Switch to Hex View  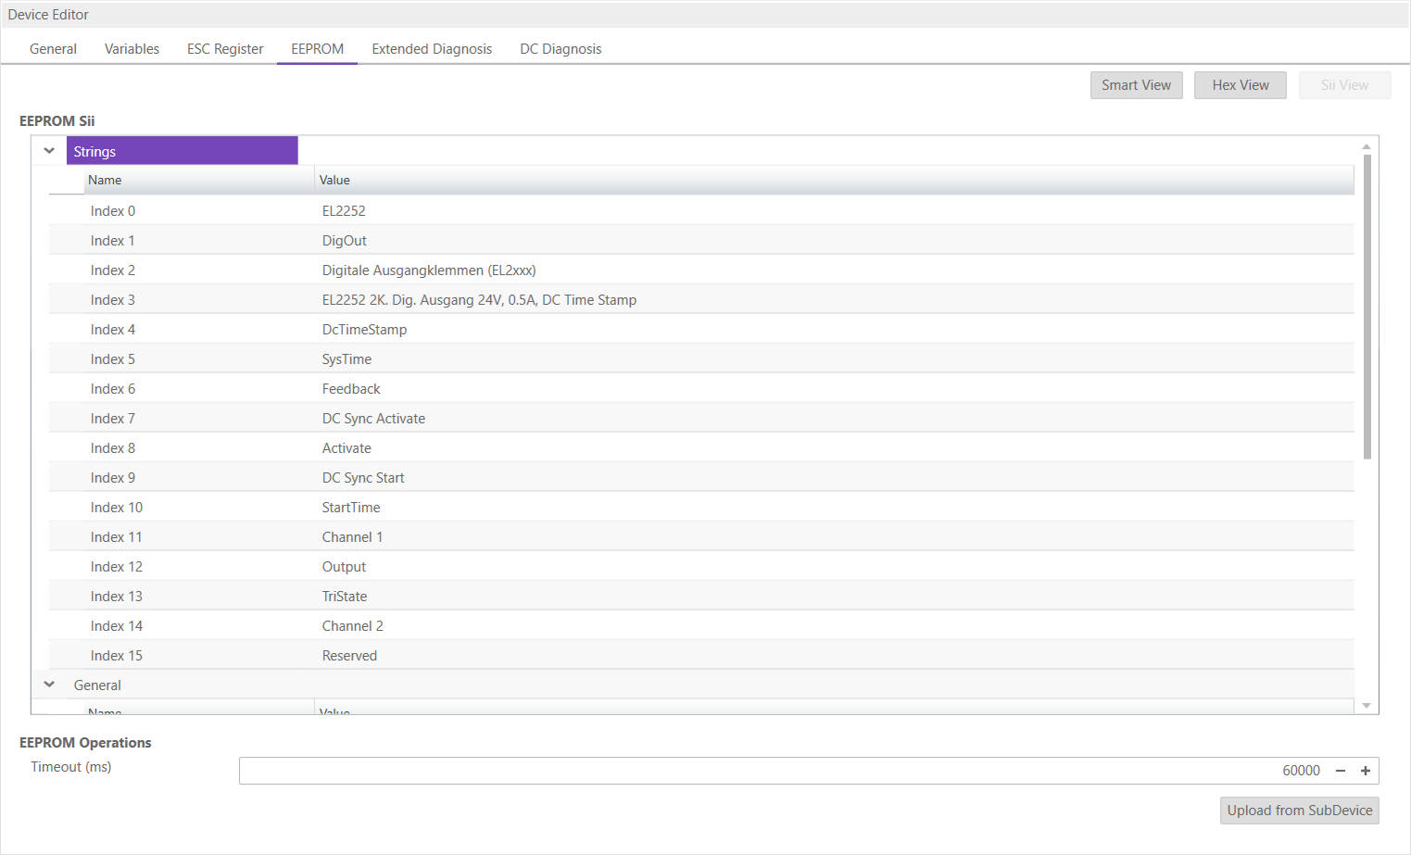tap(1240, 85)
